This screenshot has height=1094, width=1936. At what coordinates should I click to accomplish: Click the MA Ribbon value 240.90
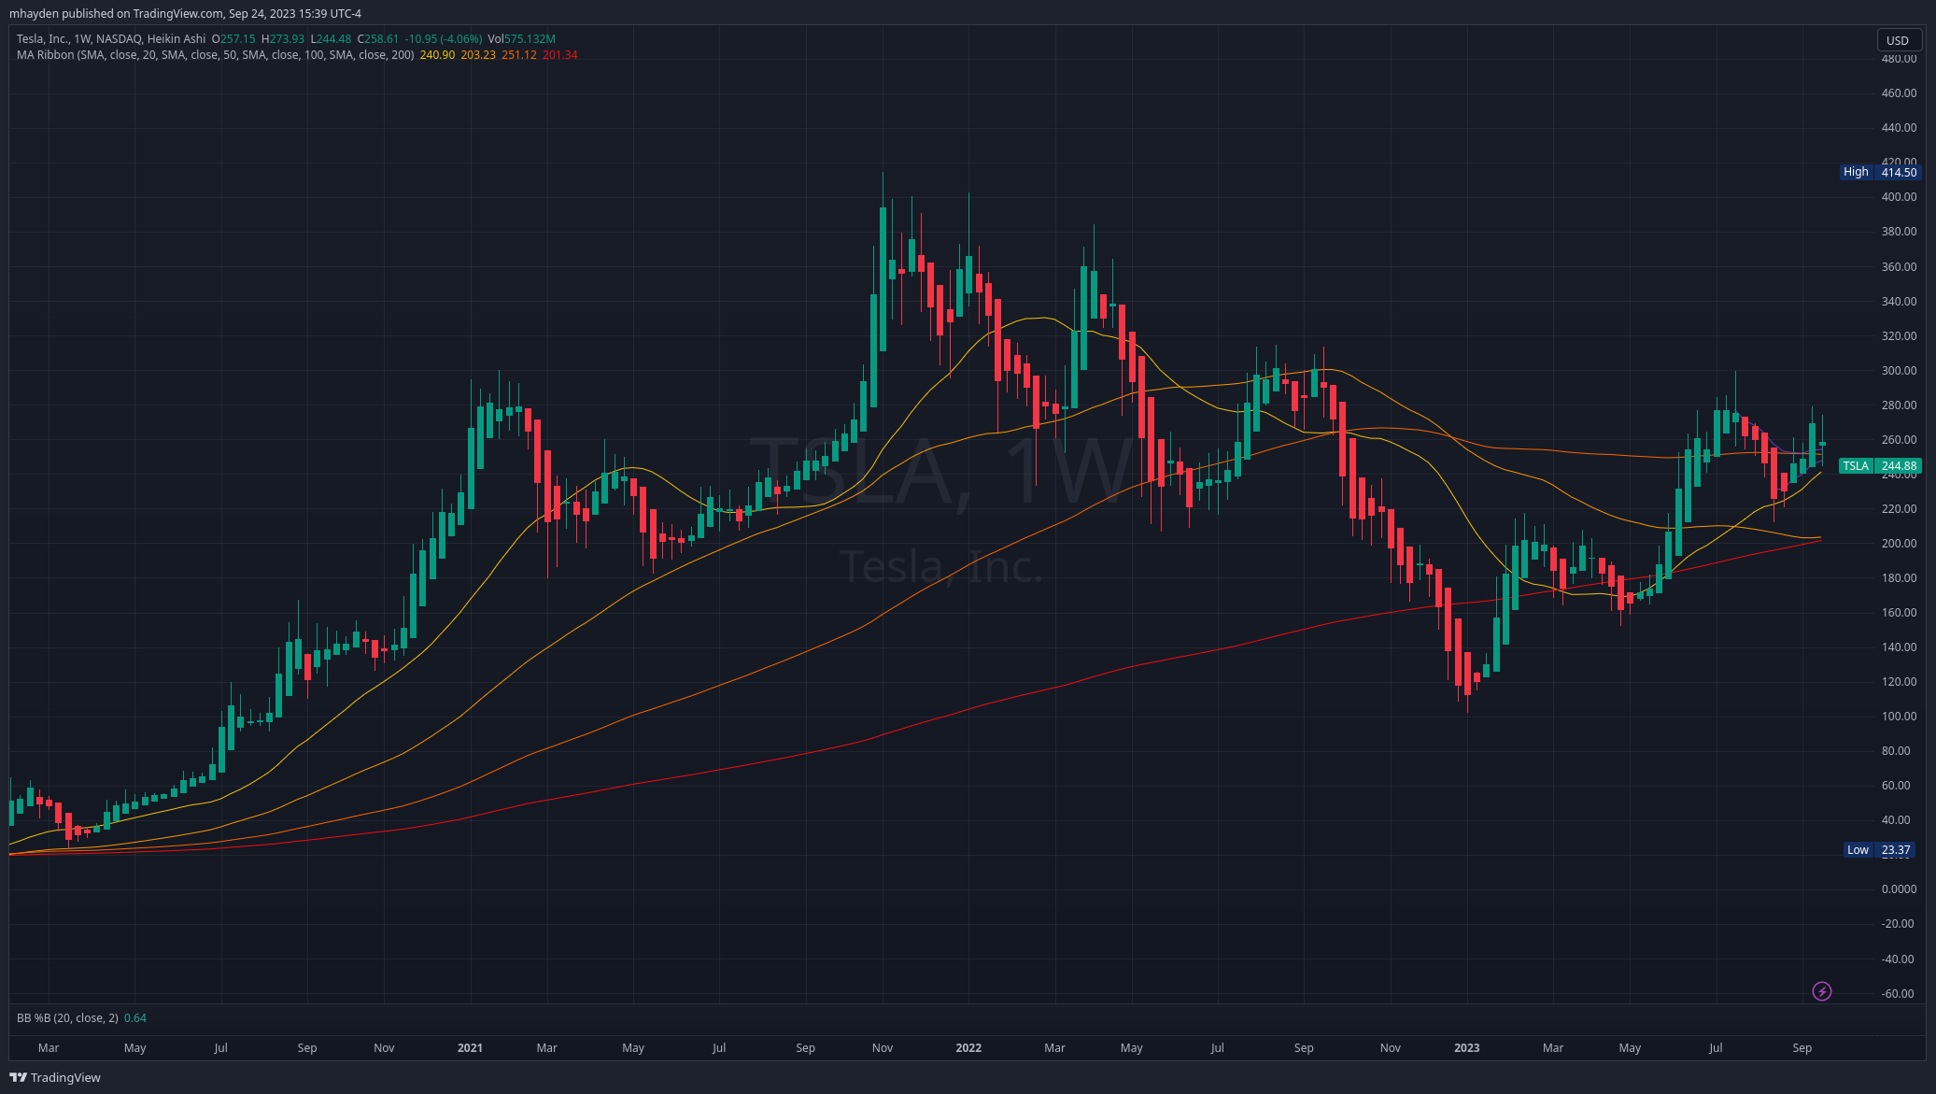click(438, 55)
